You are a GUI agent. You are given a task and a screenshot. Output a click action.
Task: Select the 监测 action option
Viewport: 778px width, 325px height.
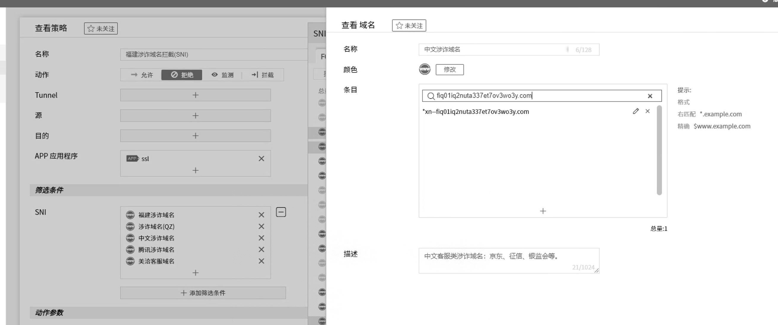[222, 75]
